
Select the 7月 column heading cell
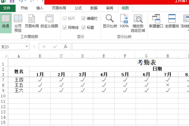(168, 74)
